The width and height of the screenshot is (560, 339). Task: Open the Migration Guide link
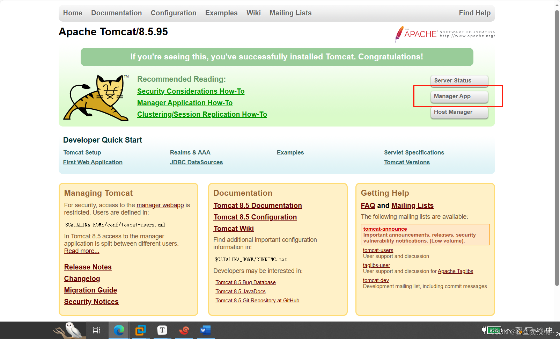(91, 290)
